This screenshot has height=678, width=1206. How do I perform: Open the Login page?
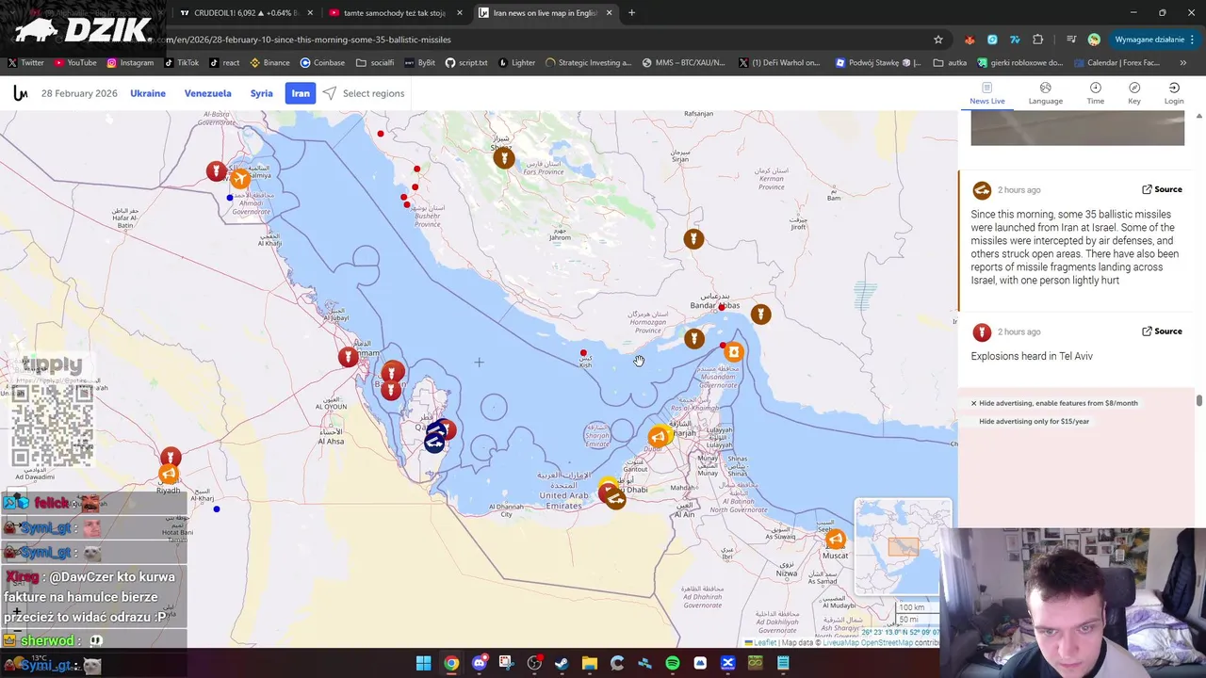click(x=1174, y=93)
